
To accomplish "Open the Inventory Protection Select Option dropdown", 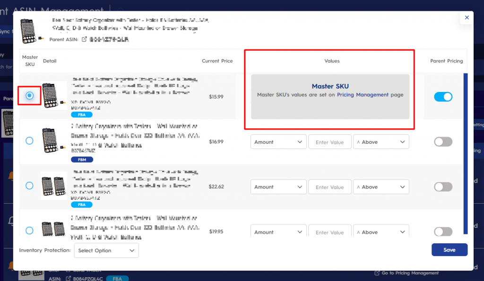I will click(106, 250).
